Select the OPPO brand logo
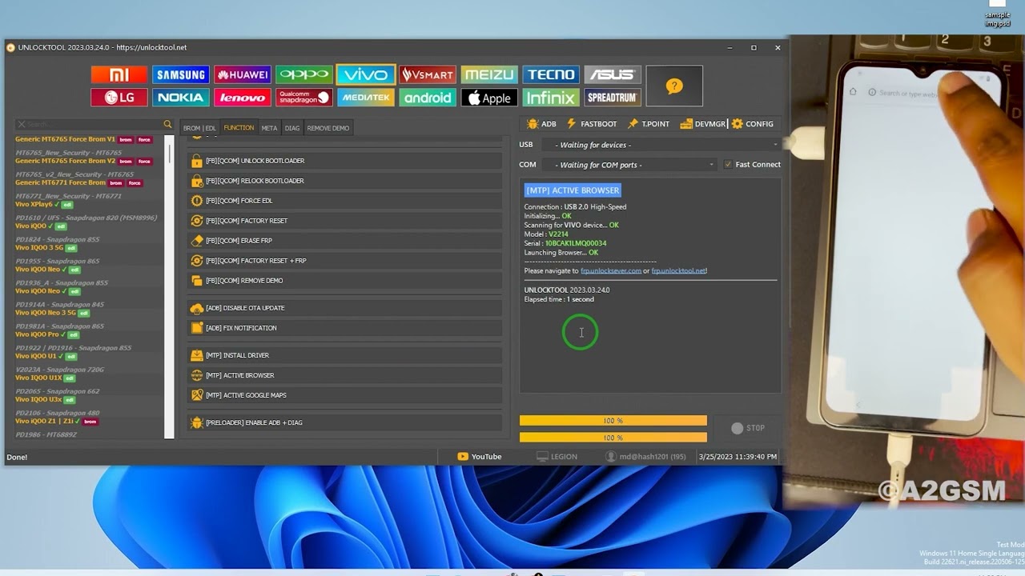 303,74
